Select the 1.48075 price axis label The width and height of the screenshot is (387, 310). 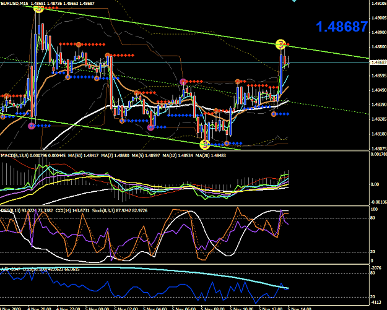tap(379, 149)
